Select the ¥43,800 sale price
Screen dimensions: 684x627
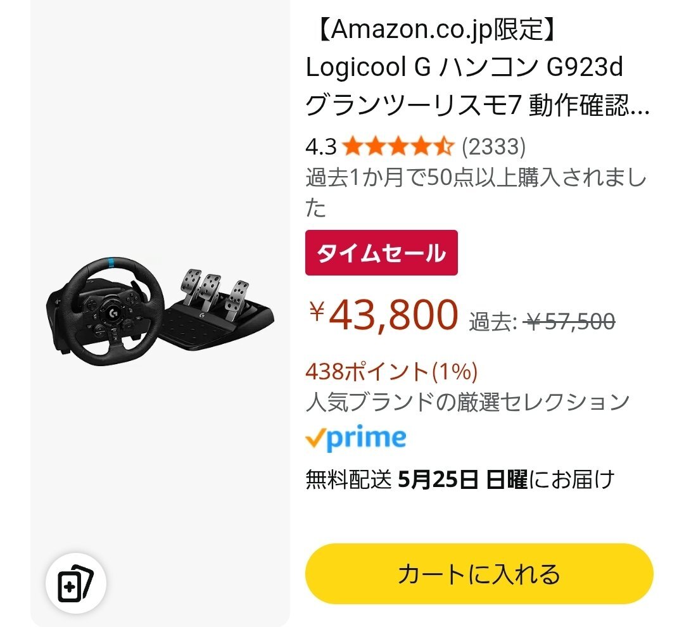point(383,313)
